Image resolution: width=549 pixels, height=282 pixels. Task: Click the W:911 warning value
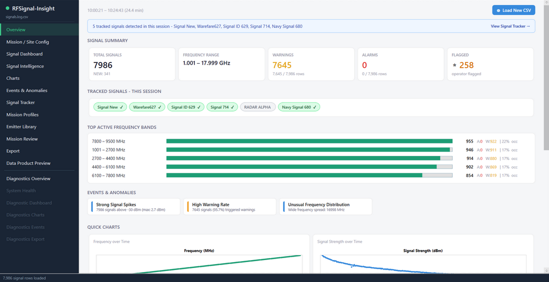(490, 150)
